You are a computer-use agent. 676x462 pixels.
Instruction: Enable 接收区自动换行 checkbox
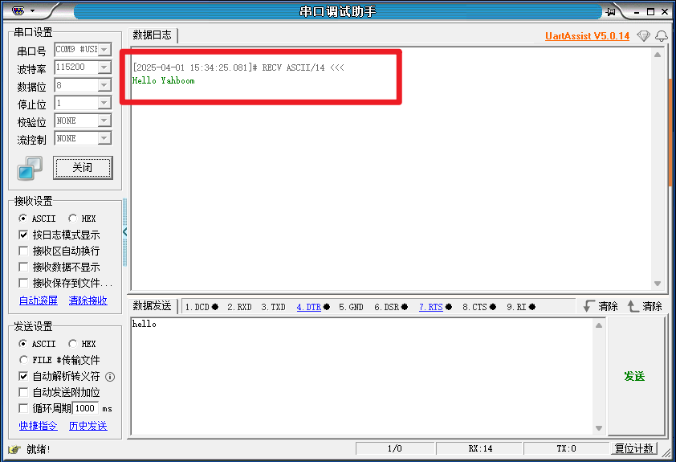(x=23, y=251)
